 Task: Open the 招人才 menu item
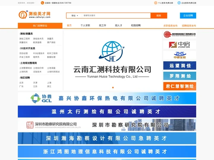pos(119,25)
